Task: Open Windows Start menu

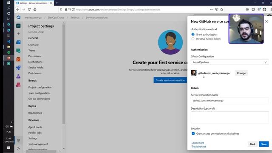Action: pyautogui.click(x=8, y=3)
